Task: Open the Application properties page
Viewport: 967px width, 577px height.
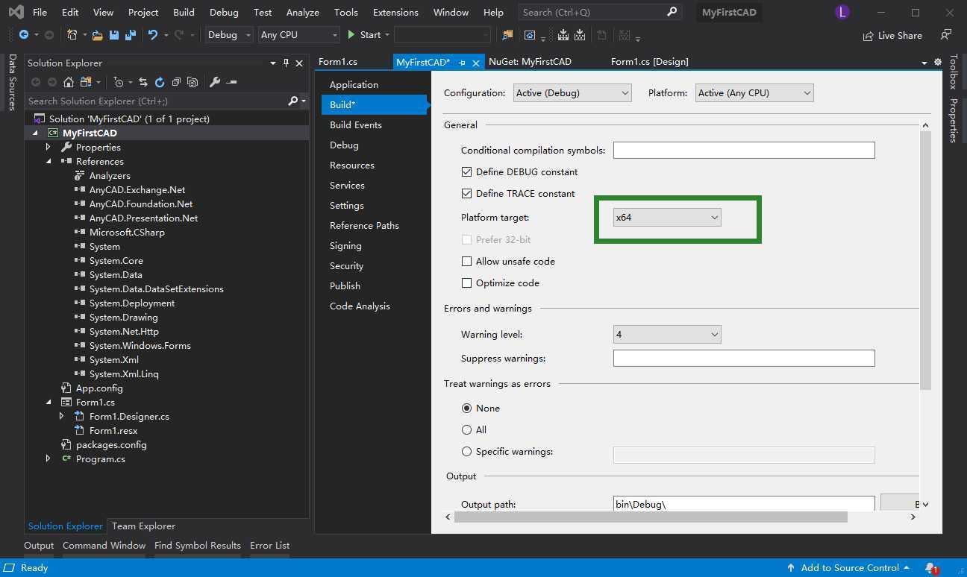Action: coord(354,84)
